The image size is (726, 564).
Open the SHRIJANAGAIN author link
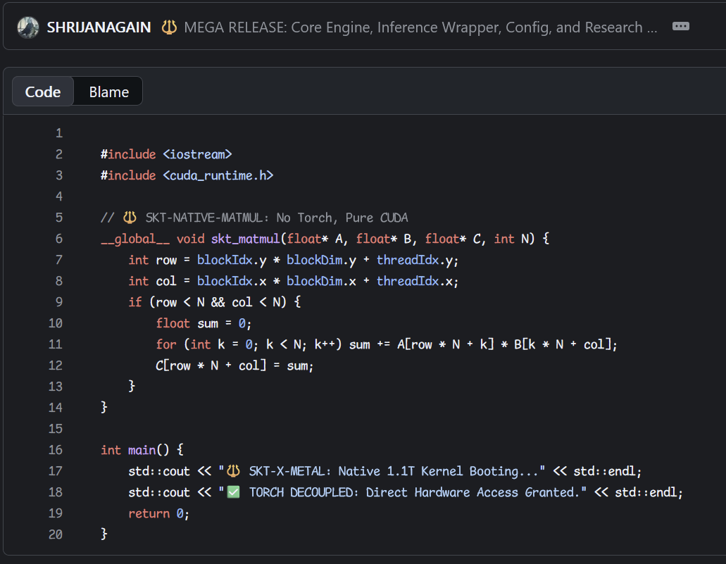99,27
